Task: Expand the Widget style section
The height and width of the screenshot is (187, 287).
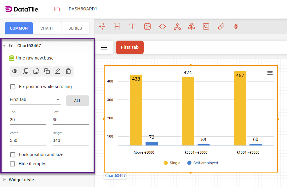Action: [x=21, y=180]
